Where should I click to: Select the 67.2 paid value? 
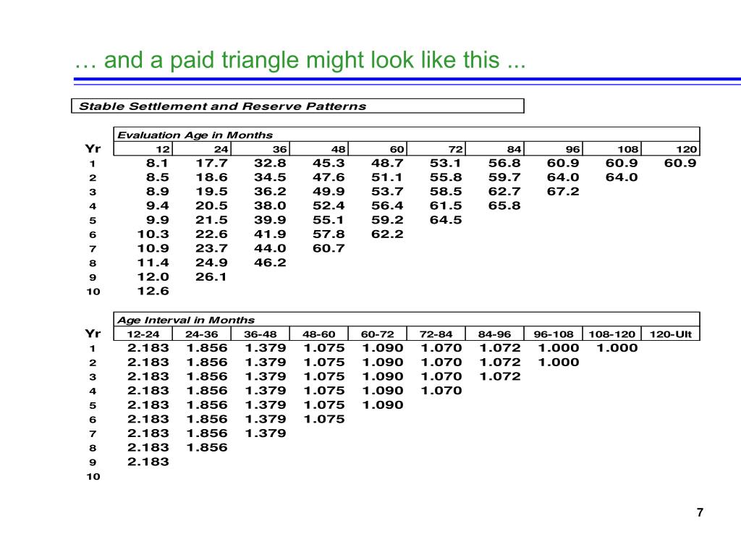pyautogui.click(x=563, y=192)
